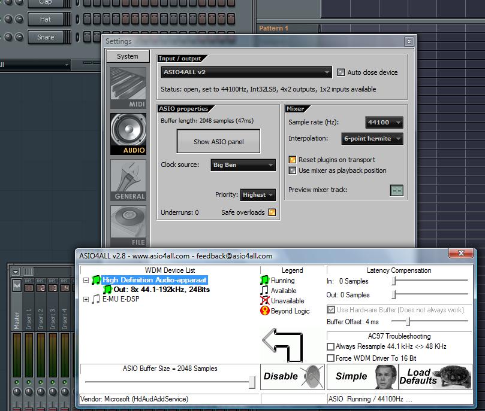Select the AUDIO settings page

pos(128,134)
